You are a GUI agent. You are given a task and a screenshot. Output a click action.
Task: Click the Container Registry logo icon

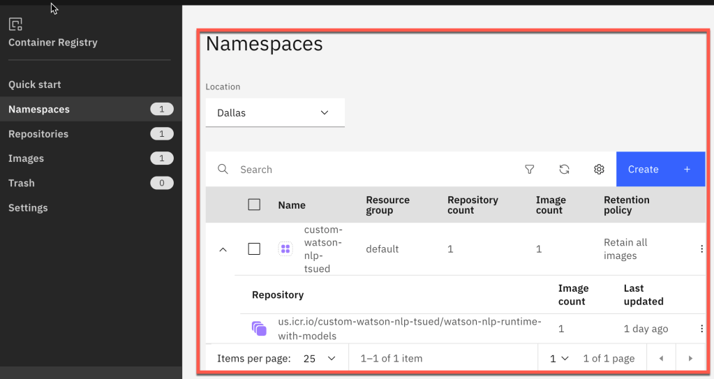click(x=15, y=25)
